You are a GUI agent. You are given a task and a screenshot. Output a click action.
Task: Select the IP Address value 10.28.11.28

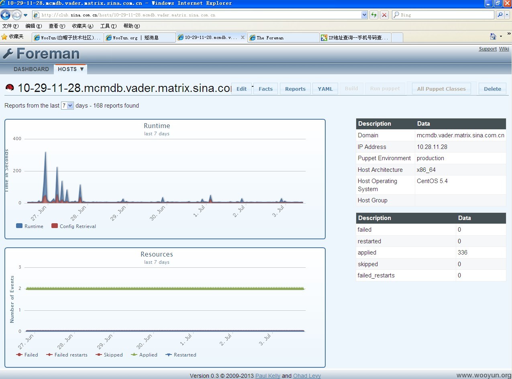click(x=432, y=147)
